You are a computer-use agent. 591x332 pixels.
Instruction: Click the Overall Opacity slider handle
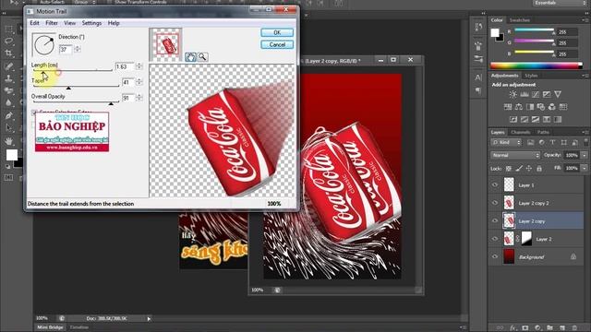coord(111,103)
